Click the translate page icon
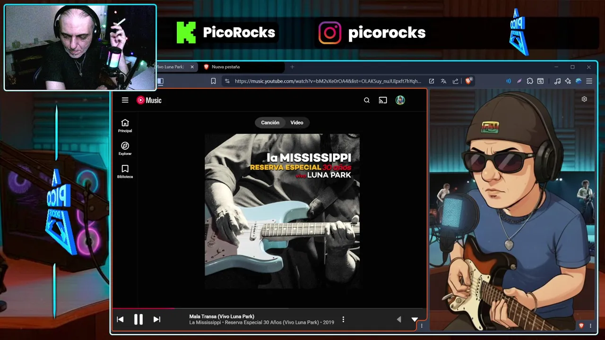 (443, 81)
